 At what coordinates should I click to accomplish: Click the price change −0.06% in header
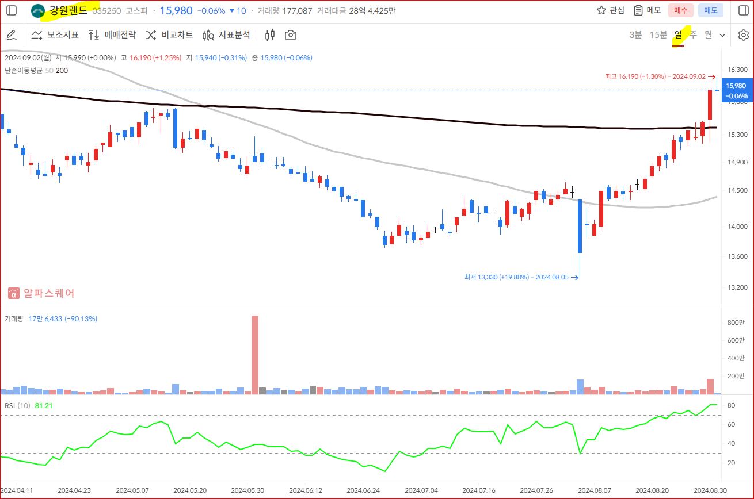(211, 11)
